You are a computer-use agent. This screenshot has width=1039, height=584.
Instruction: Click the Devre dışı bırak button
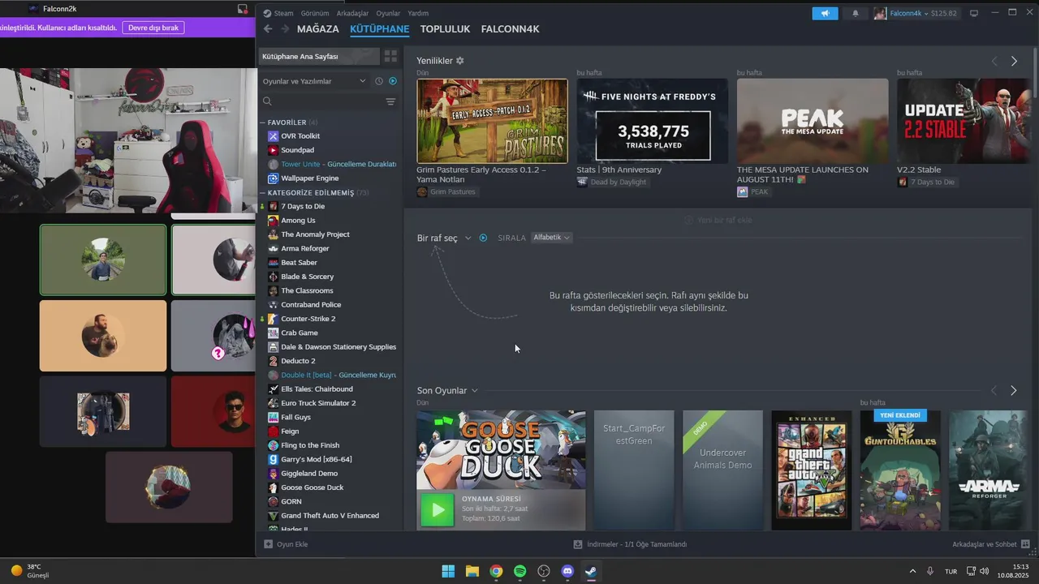tap(153, 28)
